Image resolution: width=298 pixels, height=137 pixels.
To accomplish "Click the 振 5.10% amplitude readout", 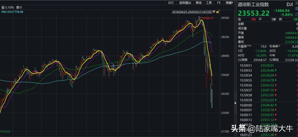I will click(8, 7).
